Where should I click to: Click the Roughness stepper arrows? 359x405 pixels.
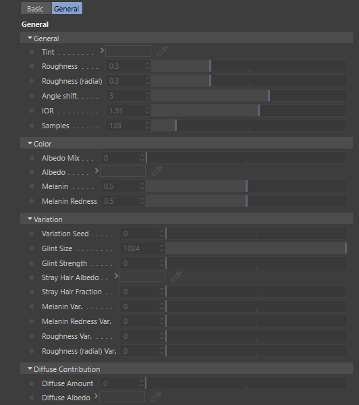coord(147,66)
